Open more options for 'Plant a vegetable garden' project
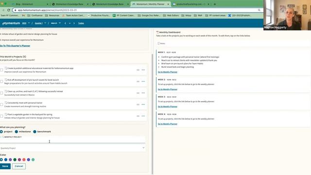 pyautogui.click(x=143, y=116)
